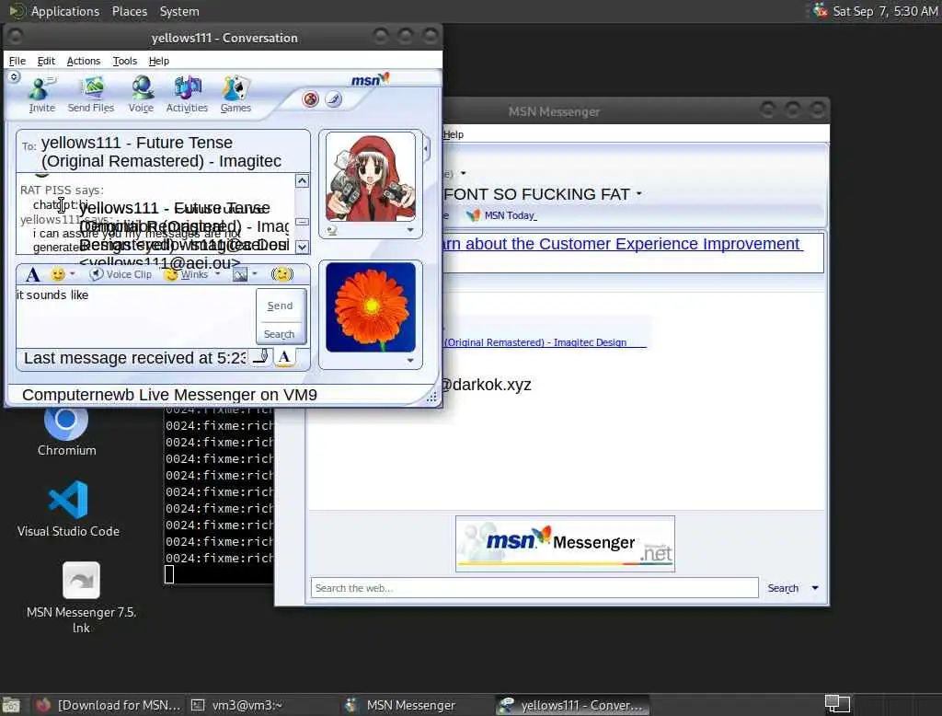Screen dimensions: 942x716
Task: Click the MSN Today butterfly icon
Action: click(474, 215)
